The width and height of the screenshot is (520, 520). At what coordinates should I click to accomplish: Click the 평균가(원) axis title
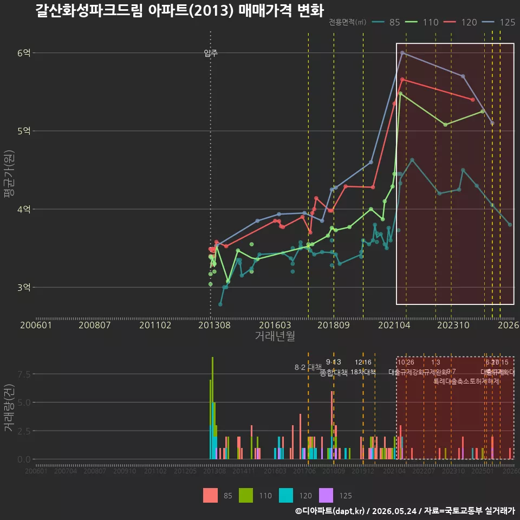(x=9, y=174)
